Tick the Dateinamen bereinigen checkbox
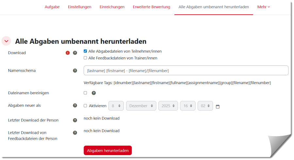This screenshot has height=160, width=294. (85, 93)
